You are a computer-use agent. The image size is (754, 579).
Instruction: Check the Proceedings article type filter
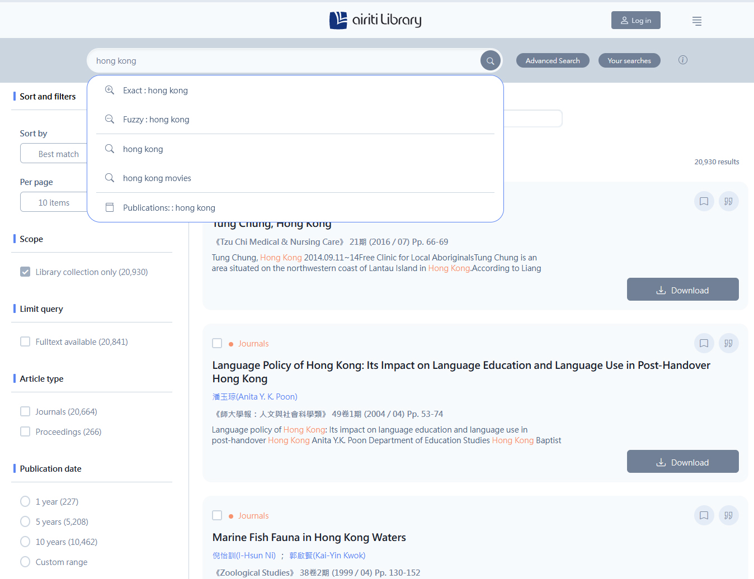25,431
